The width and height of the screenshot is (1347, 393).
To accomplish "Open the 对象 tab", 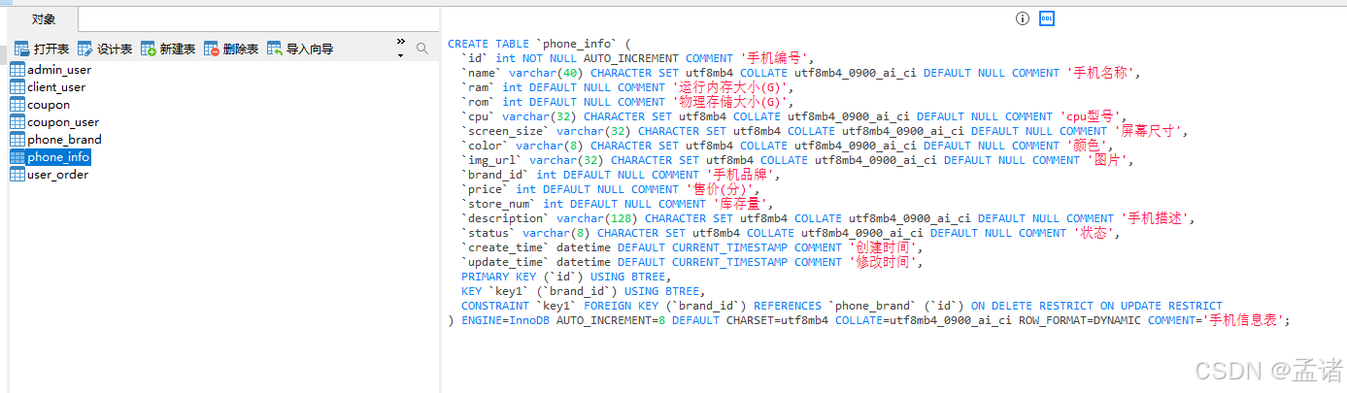I will [x=43, y=19].
